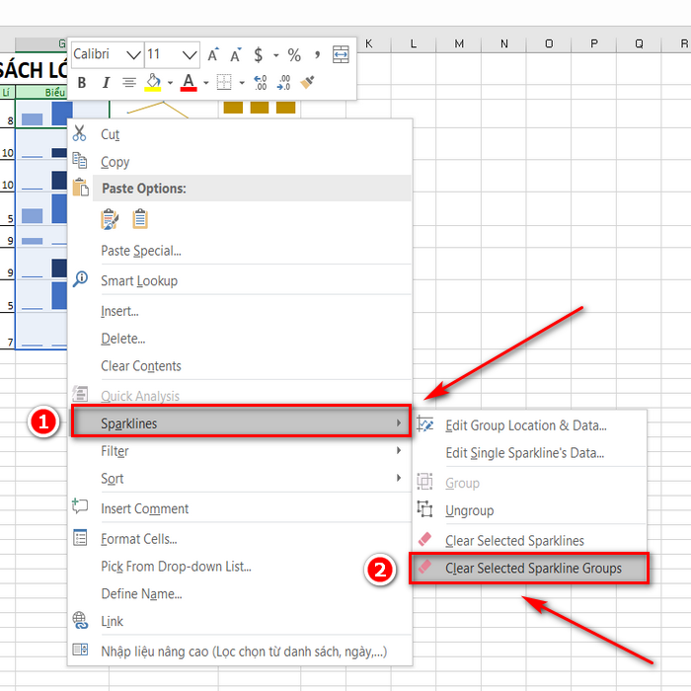Open the font color dropdown arrow
This screenshot has width=691, height=691.
tap(205, 82)
